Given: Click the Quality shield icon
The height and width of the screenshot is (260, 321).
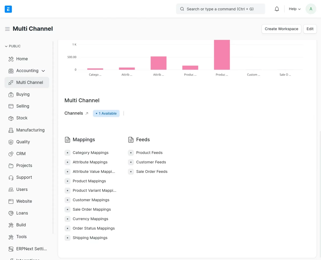Looking at the screenshot, I should [x=11, y=142].
